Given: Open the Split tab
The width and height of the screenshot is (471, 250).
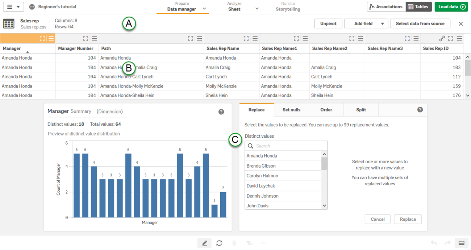Looking at the screenshot, I should 361,110.
